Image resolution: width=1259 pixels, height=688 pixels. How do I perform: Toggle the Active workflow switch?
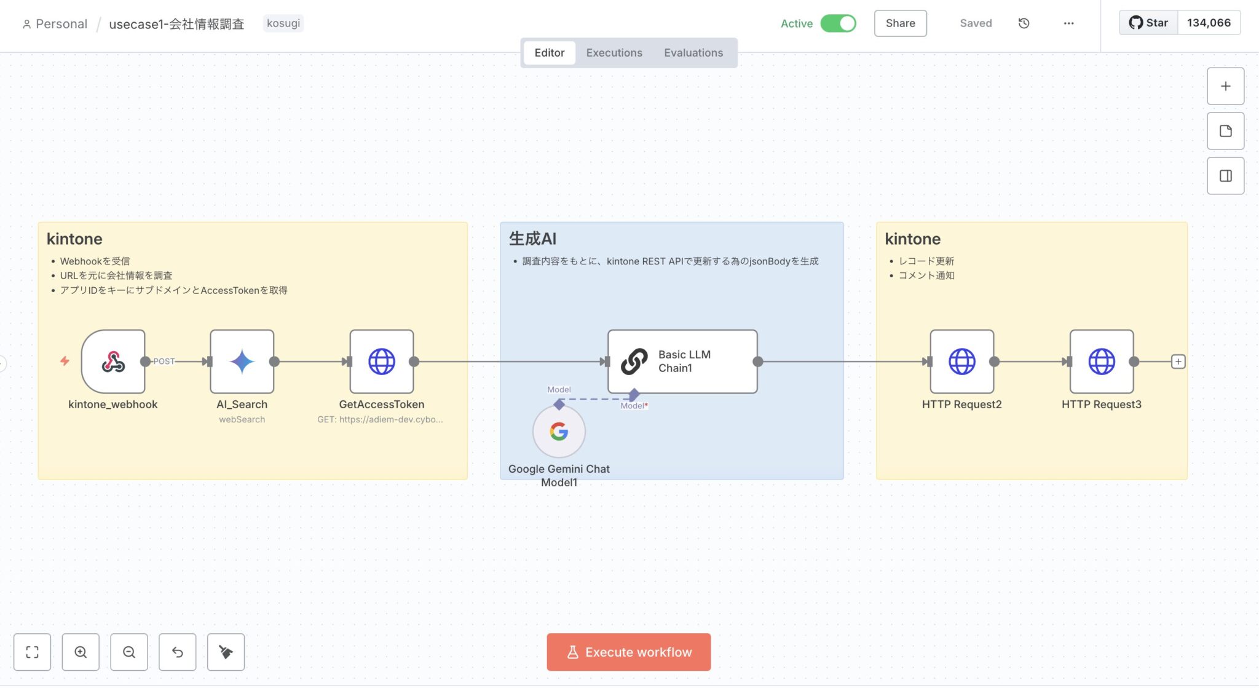click(x=838, y=23)
